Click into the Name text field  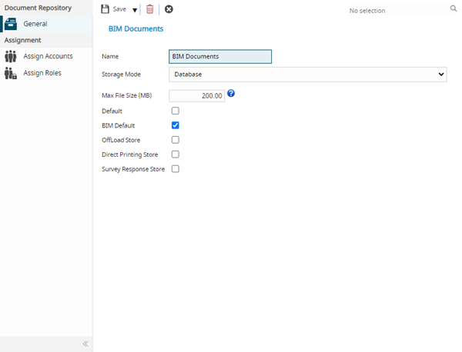219,56
